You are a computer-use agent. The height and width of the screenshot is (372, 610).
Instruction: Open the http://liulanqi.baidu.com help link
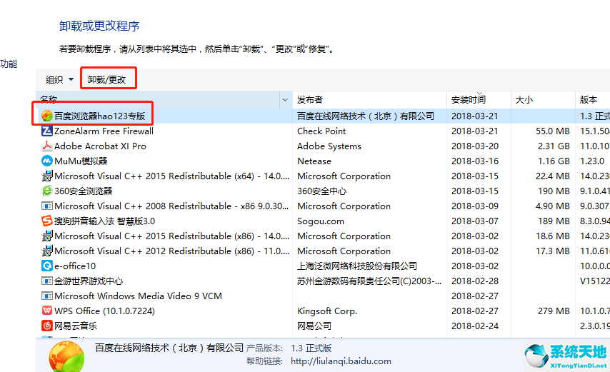(x=341, y=361)
